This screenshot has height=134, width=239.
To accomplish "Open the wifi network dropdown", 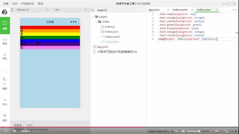I will pos(71,10).
